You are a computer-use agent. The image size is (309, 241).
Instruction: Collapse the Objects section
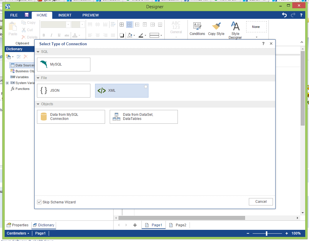coord(38,104)
